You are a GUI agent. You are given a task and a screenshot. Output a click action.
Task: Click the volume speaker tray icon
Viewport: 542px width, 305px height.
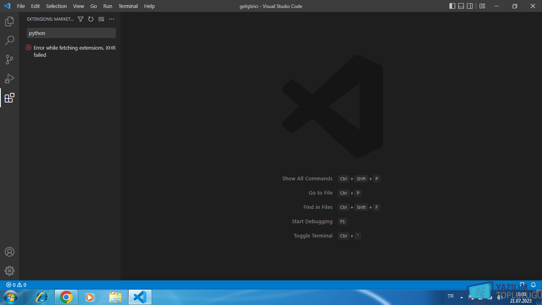(500, 297)
